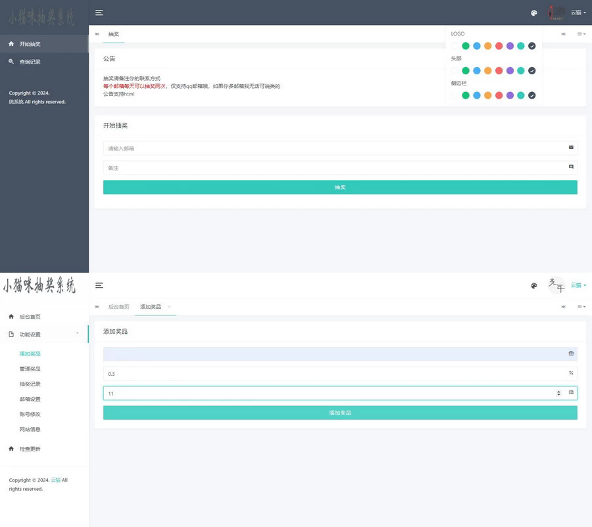Click the green 添加奖品 submit button
This screenshot has height=527, width=592.
pyautogui.click(x=340, y=413)
